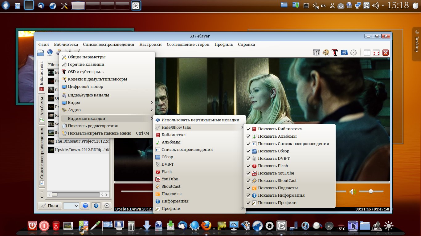Open the Thunderbird icon in the dock

(183, 226)
